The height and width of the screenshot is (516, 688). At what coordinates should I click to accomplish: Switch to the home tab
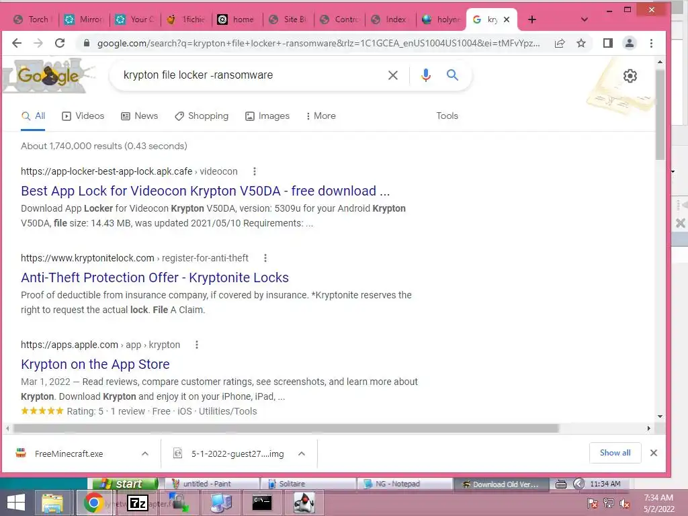pos(237,19)
